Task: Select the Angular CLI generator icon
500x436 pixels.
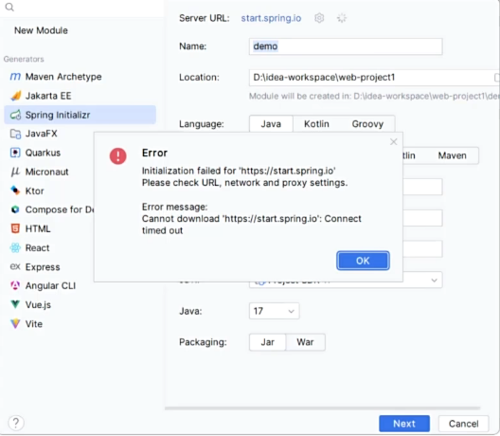Action: tap(15, 285)
